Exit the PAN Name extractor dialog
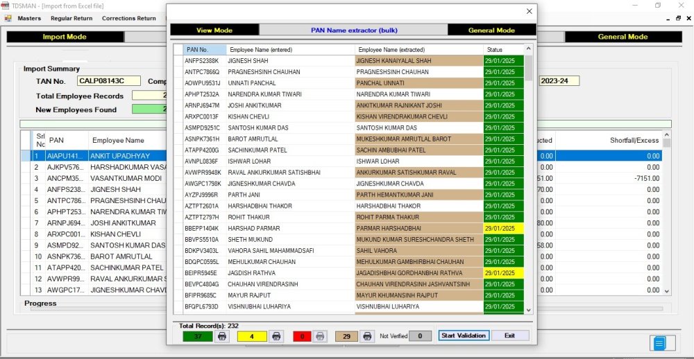 click(510, 335)
